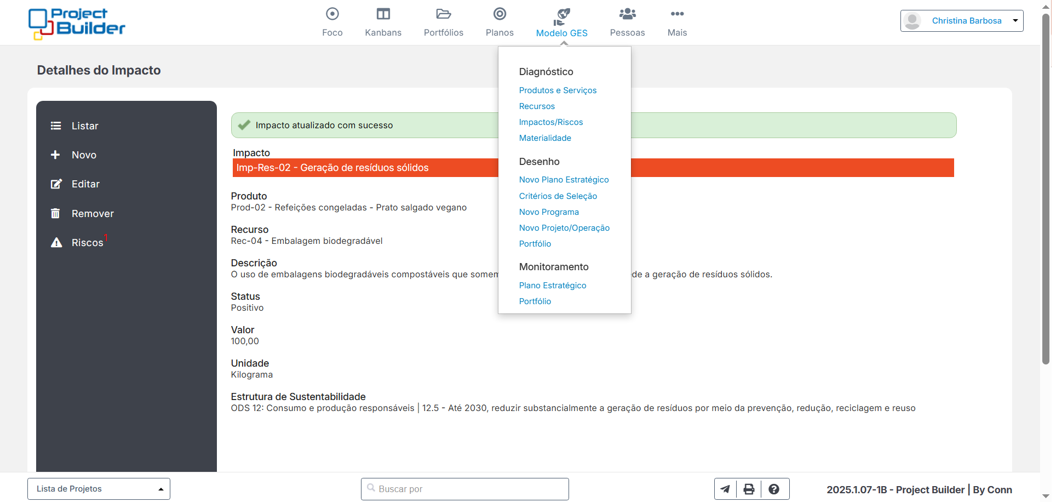Click the 'Kilograma' unit value
Image resolution: width=1056 pixels, height=502 pixels.
pos(251,375)
